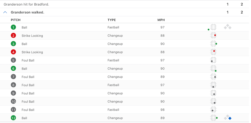Click green pitch 12 ball badge
The image size is (251, 123).
click(x=13, y=118)
